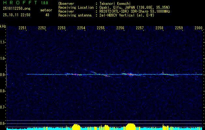Click the red meteor echo near 2254

click(76, 74)
